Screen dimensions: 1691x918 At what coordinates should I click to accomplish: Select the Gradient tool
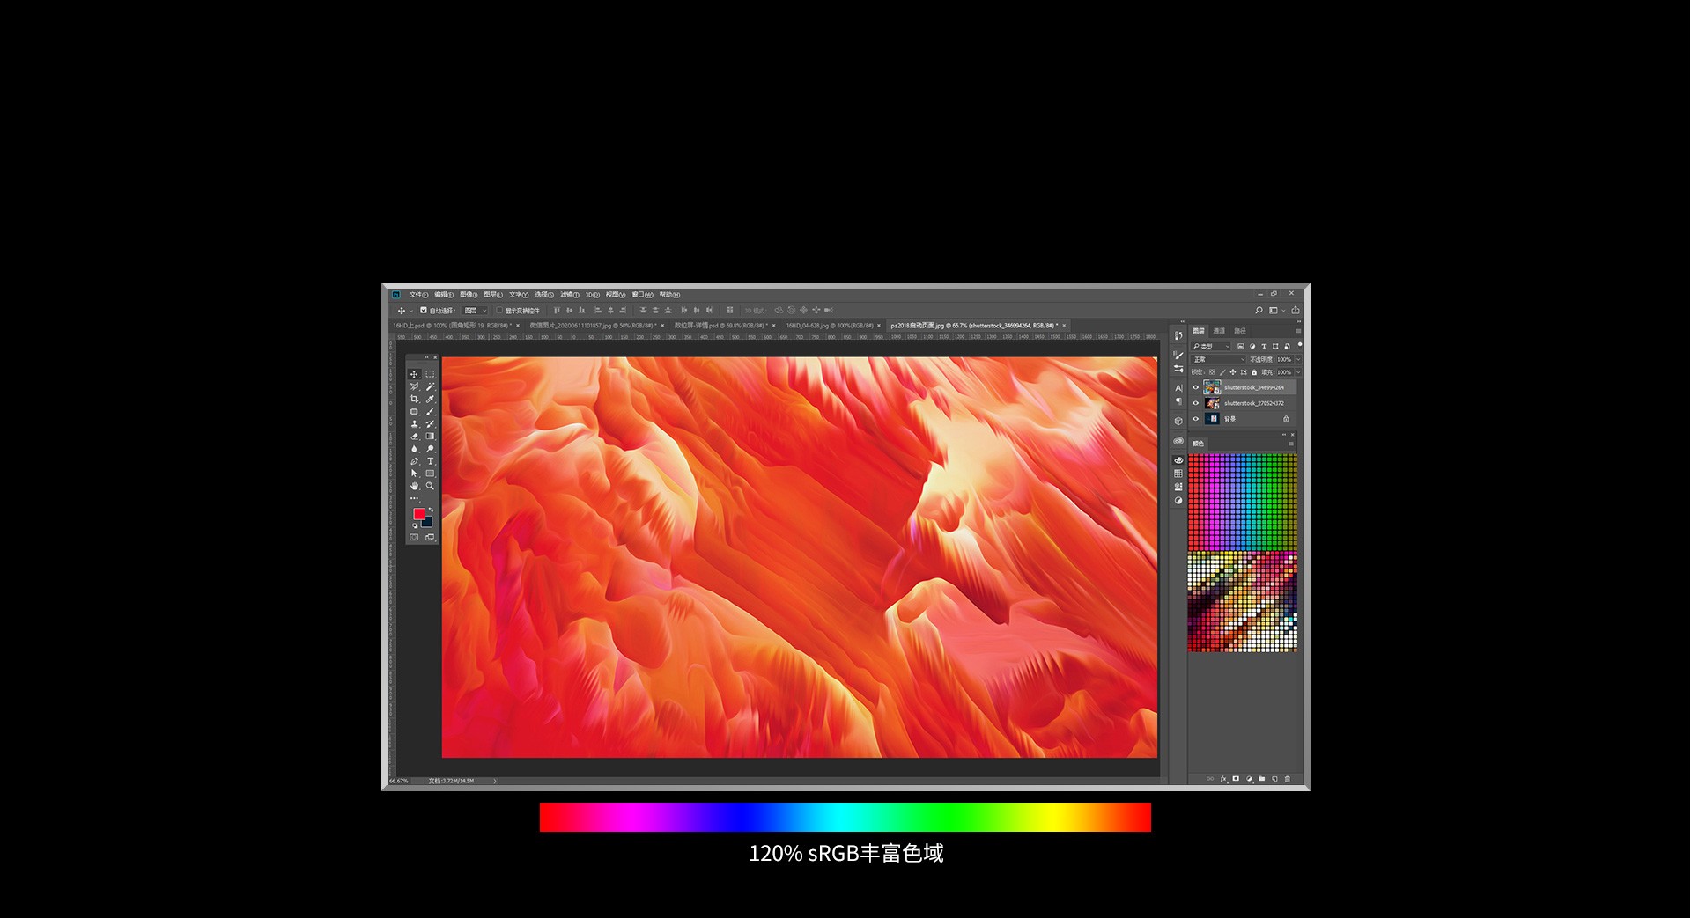click(430, 436)
